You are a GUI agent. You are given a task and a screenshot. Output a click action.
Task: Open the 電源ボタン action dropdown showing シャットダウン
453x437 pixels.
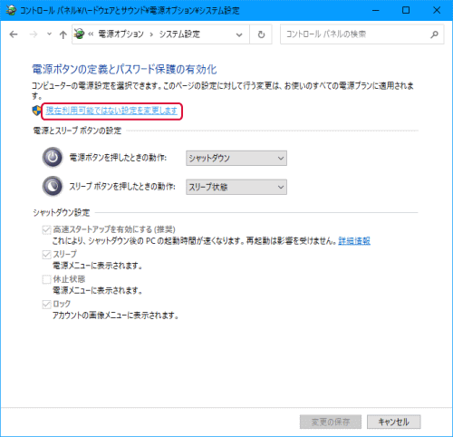pos(236,158)
